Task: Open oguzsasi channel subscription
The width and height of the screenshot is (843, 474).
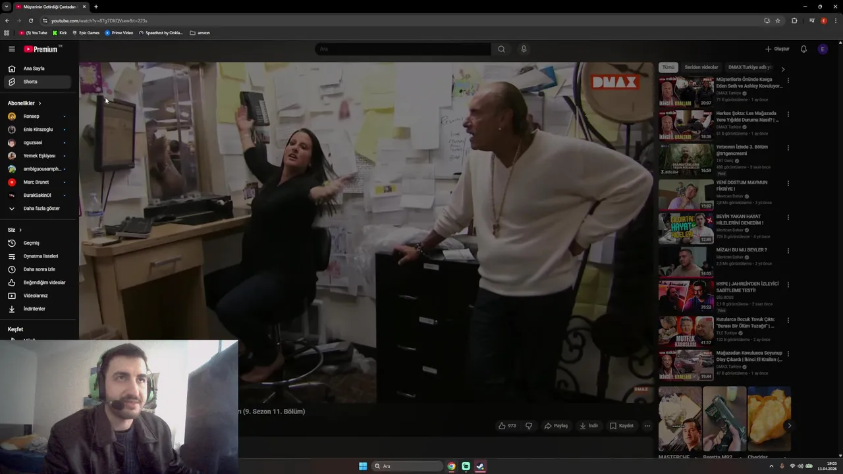Action: [x=37, y=143]
